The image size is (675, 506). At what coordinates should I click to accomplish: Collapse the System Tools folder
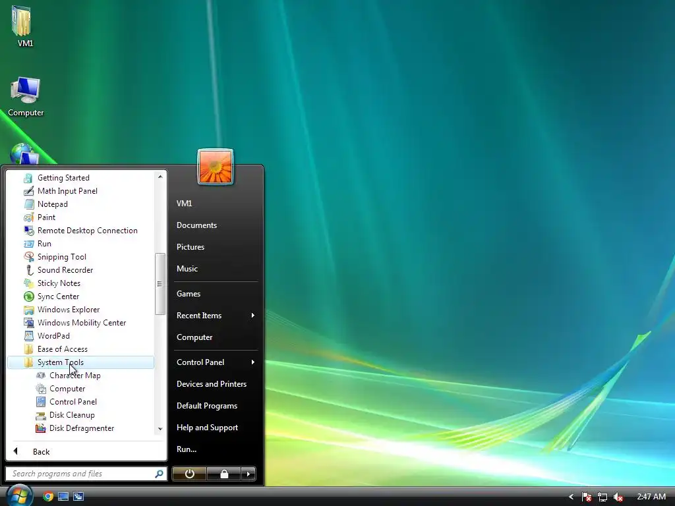point(80,362)
